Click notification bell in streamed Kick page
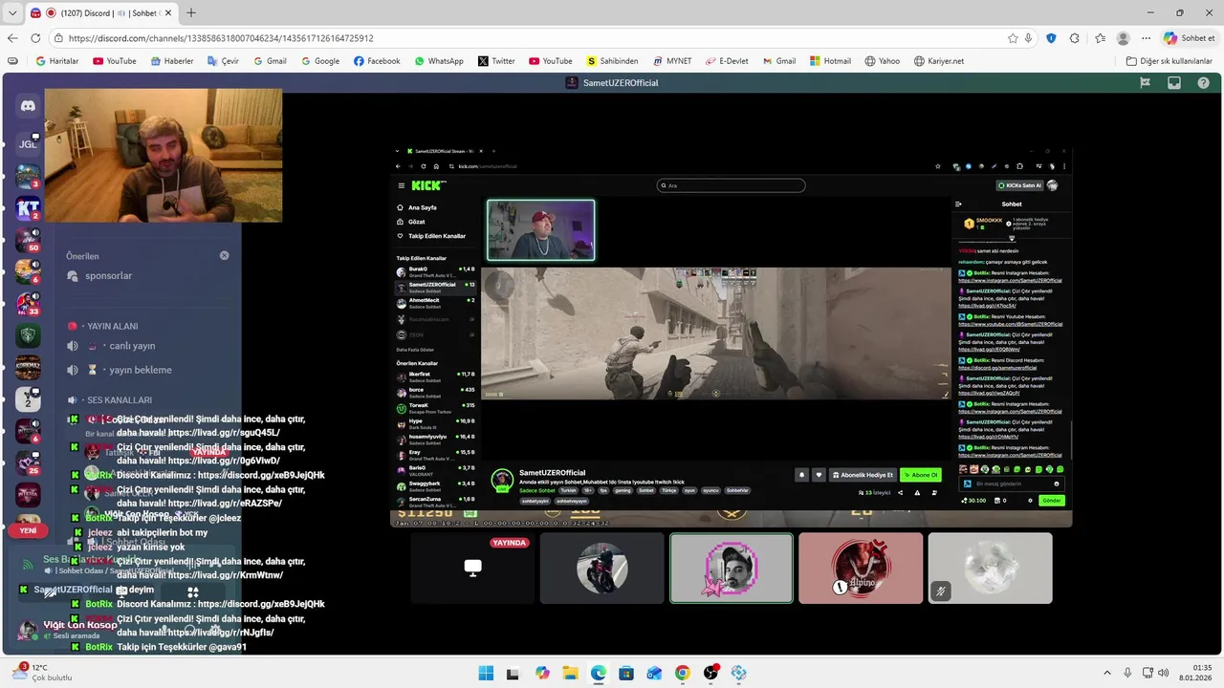The width and height of the screenshot is (1224, 688). (x=801, y=475)
